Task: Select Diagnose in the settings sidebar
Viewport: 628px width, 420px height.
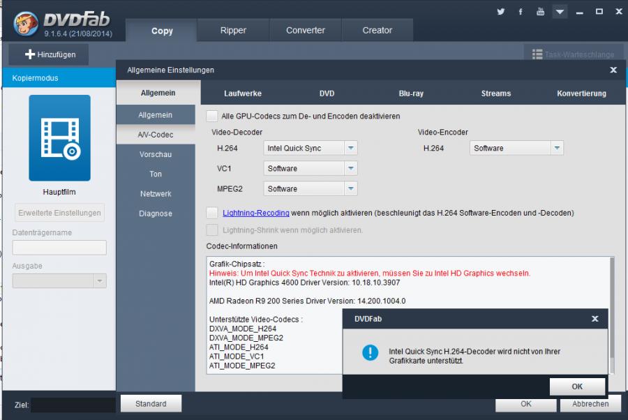Action: point(156,213)
